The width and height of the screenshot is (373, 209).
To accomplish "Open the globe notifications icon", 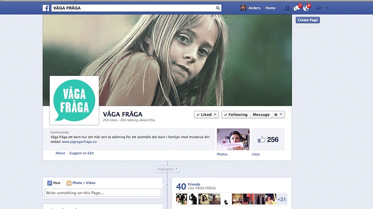I will [x=306, y=8].
